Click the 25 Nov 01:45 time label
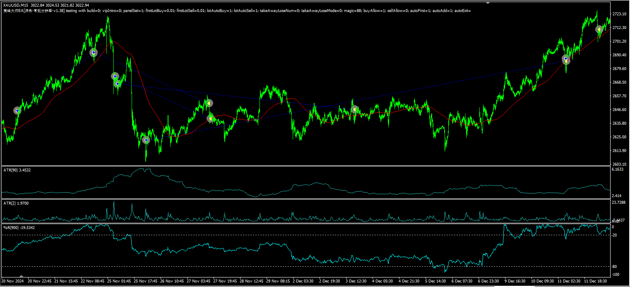The width and height of the screenshot is (630, 287). coord(119,281)
